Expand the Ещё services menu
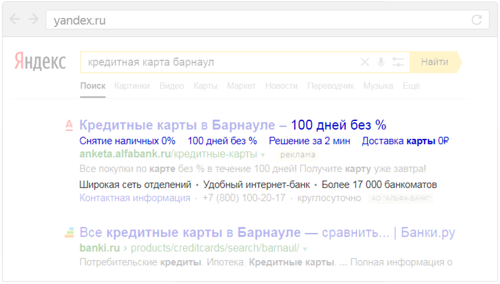Screen dimensions: 500x284 pyautogui.click(x=411, y=86)
